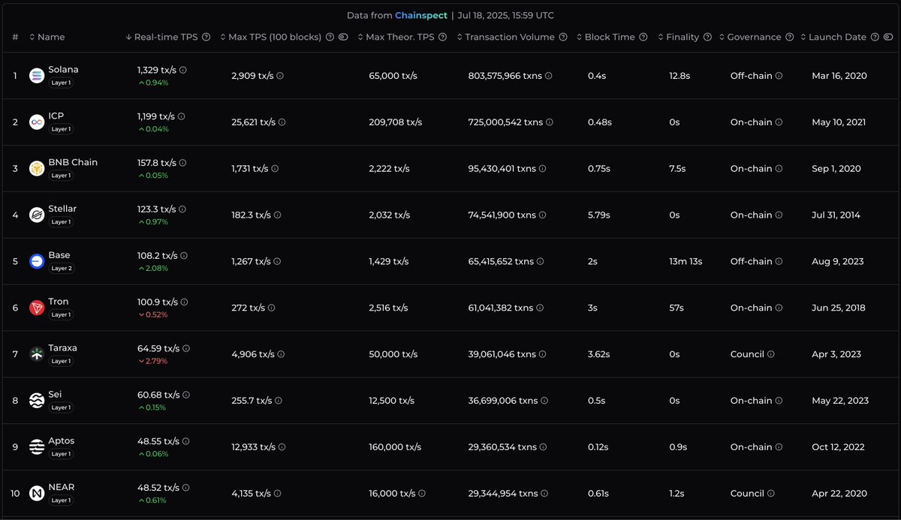Sort by Block Time column

606,37
